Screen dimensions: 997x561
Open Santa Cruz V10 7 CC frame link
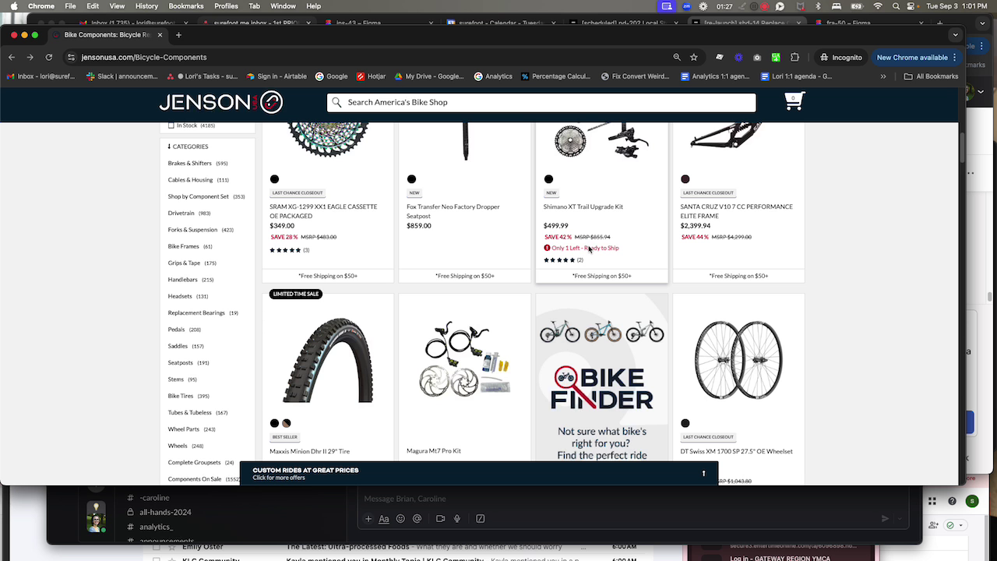tap(736, 211)
